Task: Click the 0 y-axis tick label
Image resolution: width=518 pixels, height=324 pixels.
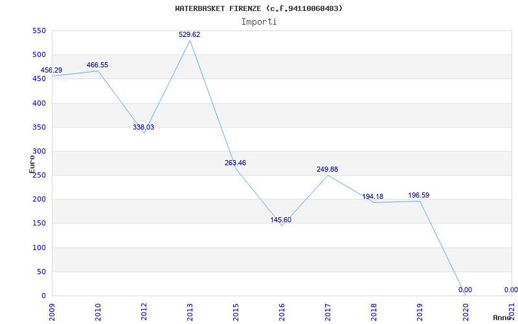Action: pos(43,296)
